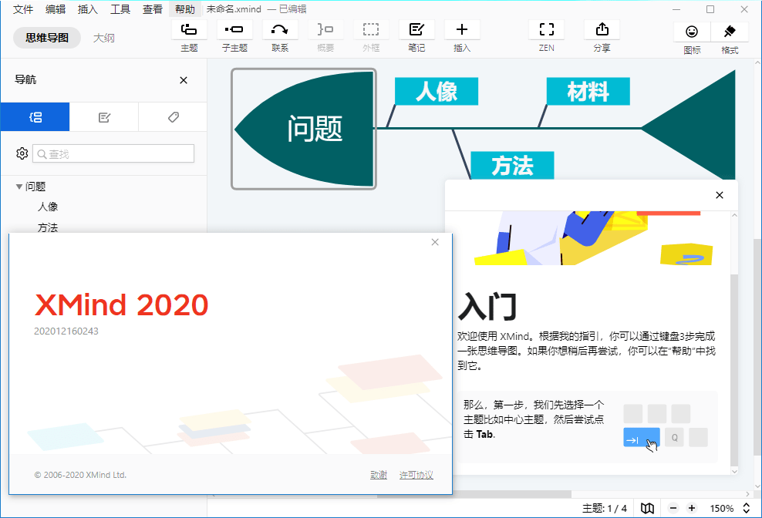Switch to labels tag navigation tab

pyautogui.click(x=173, y=117)
